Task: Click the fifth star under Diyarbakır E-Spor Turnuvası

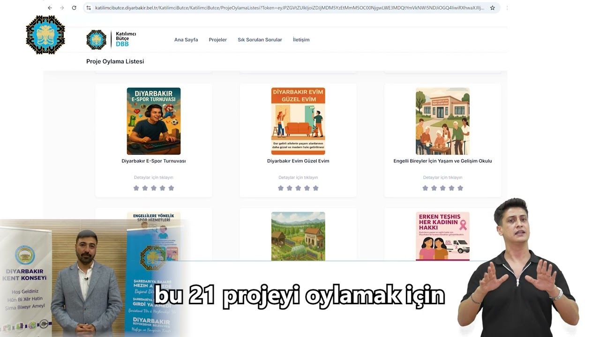Action: click(x=171, y=188)
